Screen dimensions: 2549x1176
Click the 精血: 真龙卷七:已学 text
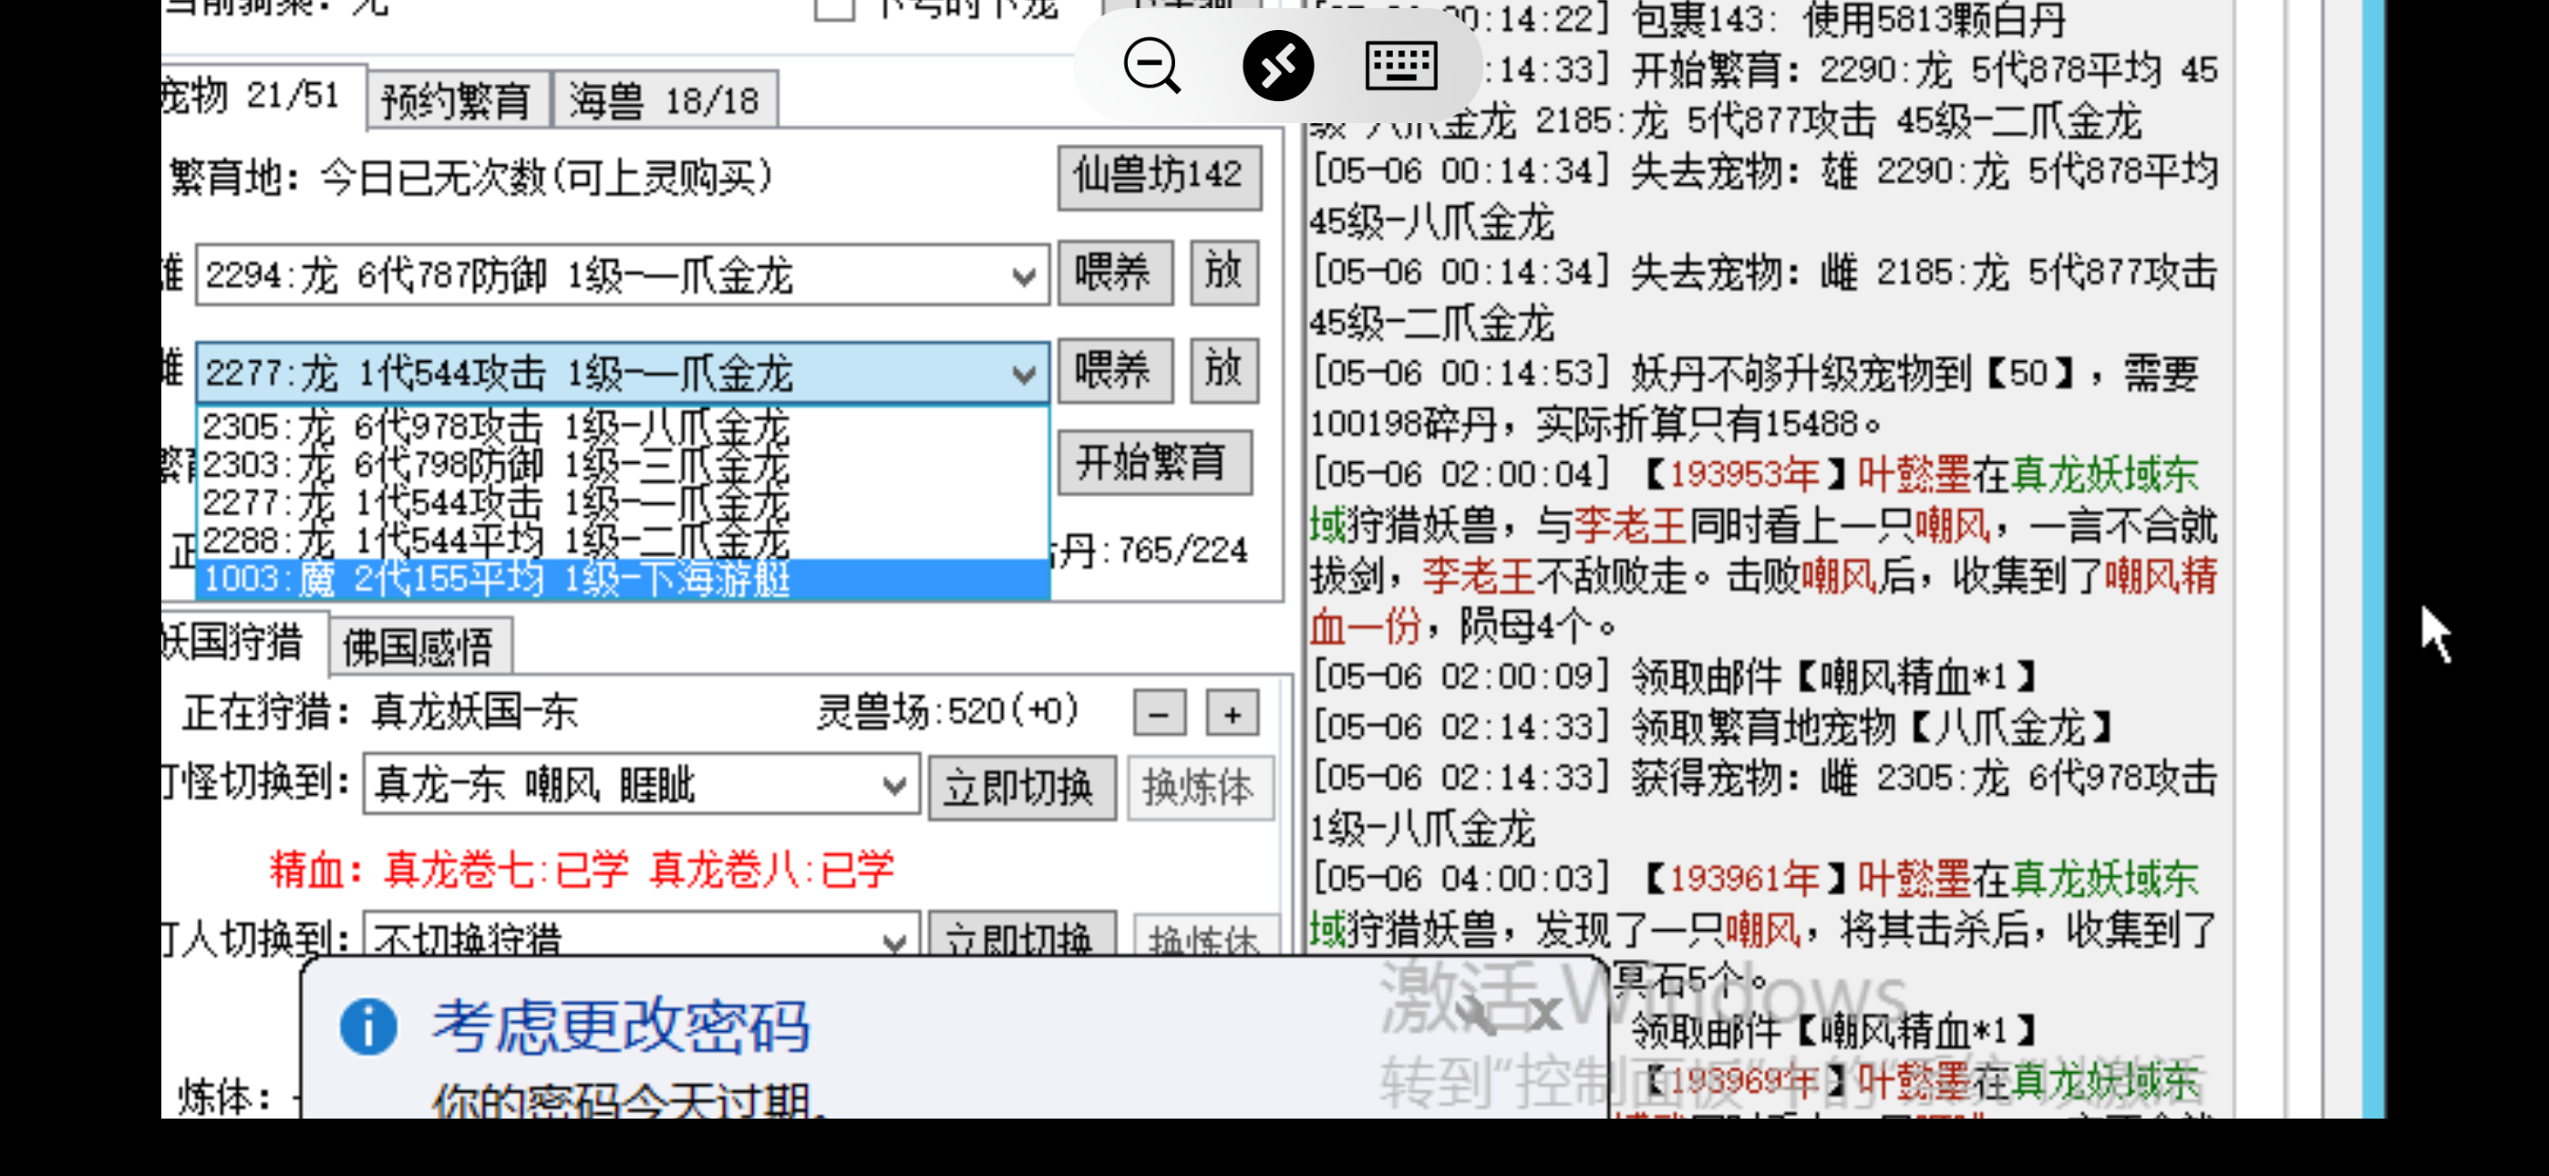coord(449,870)
